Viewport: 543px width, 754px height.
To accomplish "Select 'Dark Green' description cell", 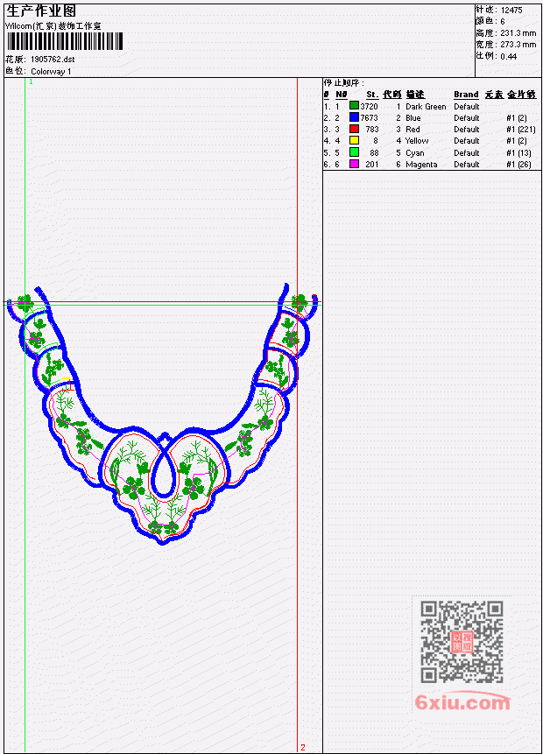I will (x=426, y=107).
